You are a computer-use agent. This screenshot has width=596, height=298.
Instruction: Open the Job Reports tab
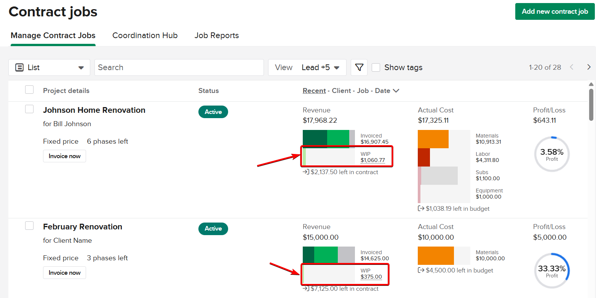216,35
